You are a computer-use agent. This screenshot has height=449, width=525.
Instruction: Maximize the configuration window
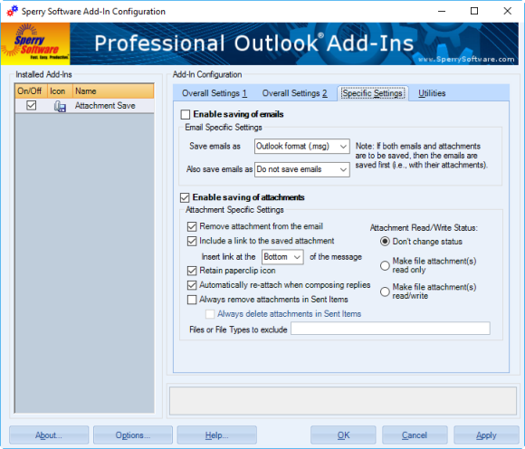click(474, 11)
